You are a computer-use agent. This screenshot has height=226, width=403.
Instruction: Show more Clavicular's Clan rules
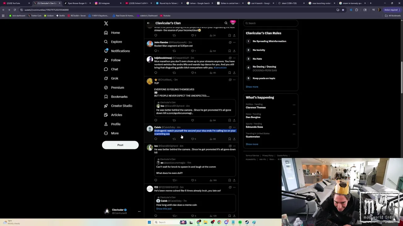[x=252, y=87]
